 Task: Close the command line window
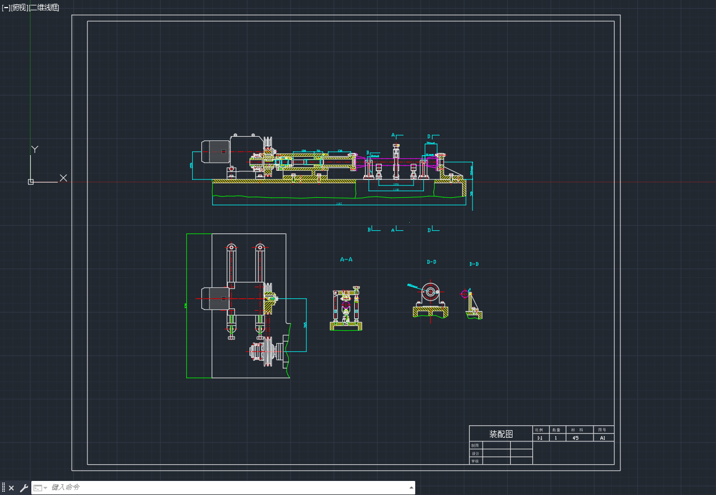(x=11, y=488)
